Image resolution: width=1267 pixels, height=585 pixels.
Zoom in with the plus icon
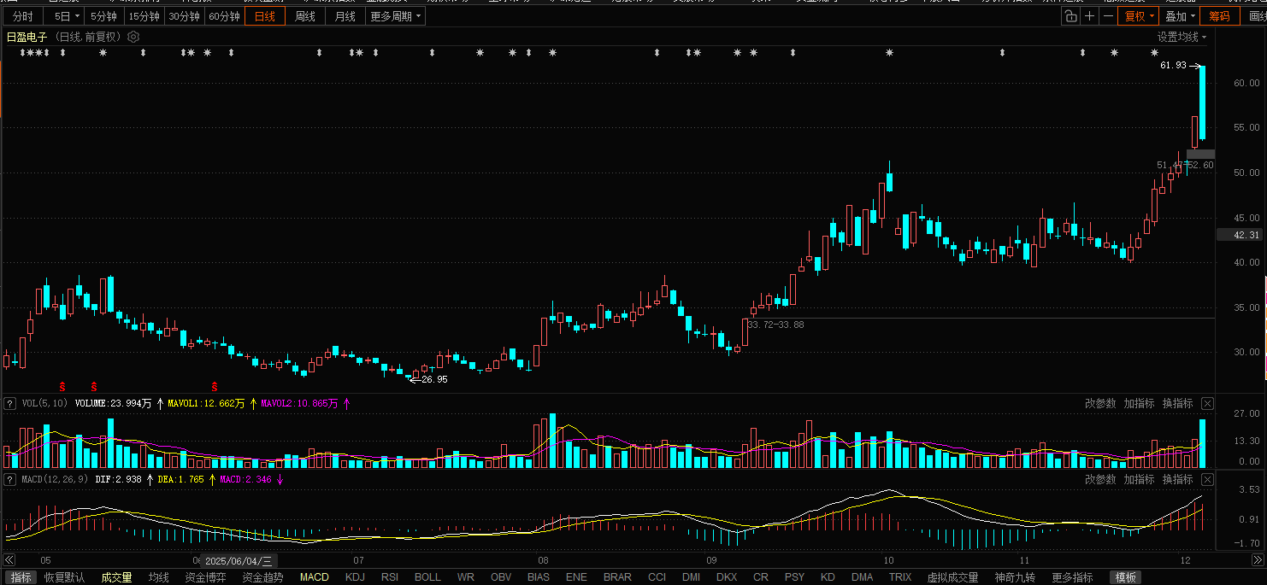1089,16
